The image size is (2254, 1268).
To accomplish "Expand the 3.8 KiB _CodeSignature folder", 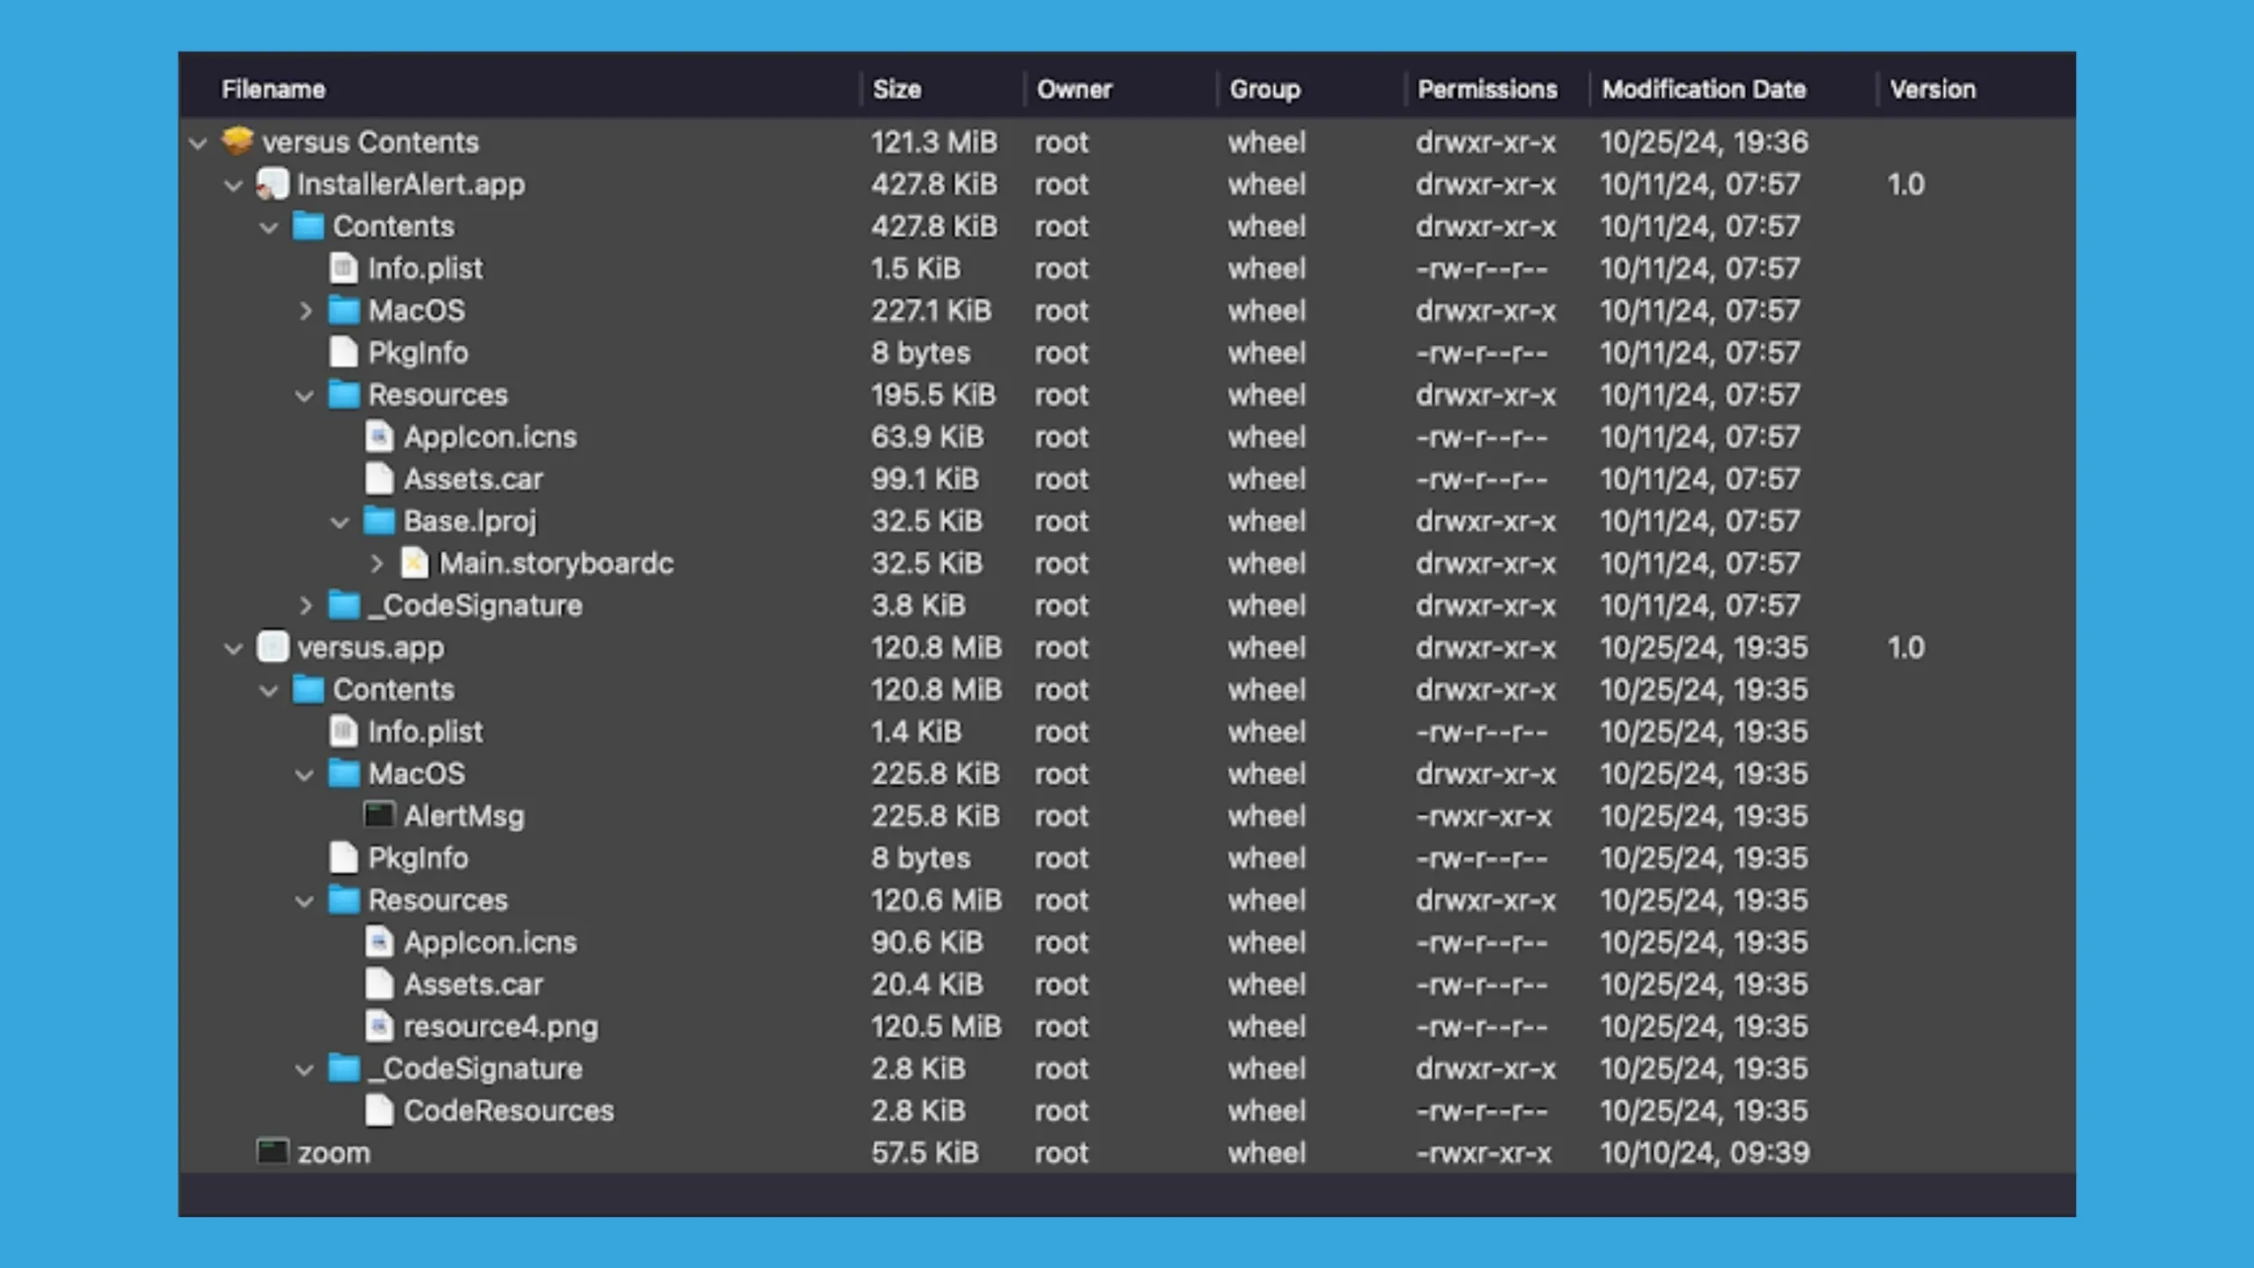I will [305, 606].
